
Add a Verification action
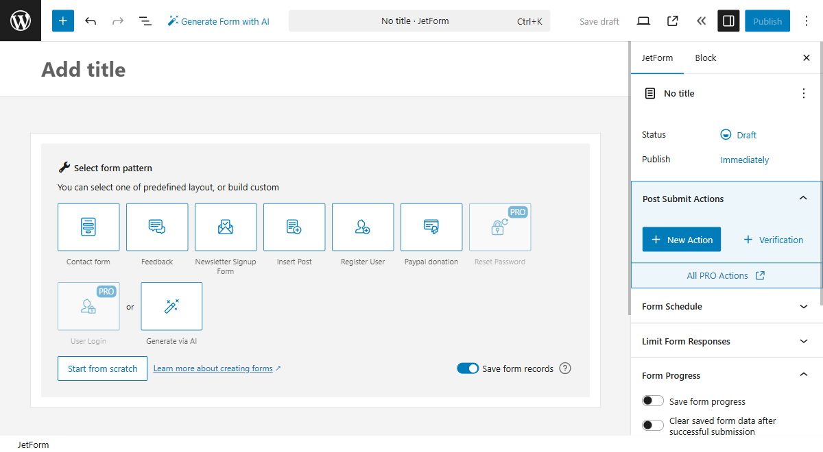[774, 240]
